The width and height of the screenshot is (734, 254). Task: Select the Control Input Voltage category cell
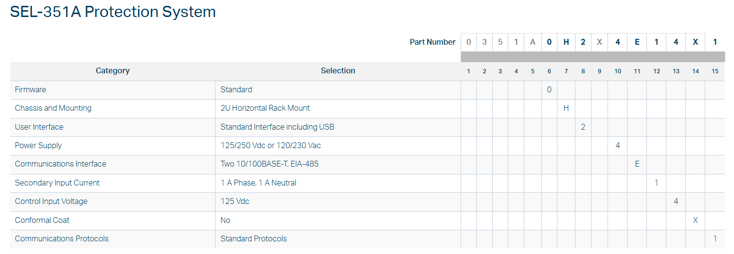pyautogui.click(x=113, y=202)
